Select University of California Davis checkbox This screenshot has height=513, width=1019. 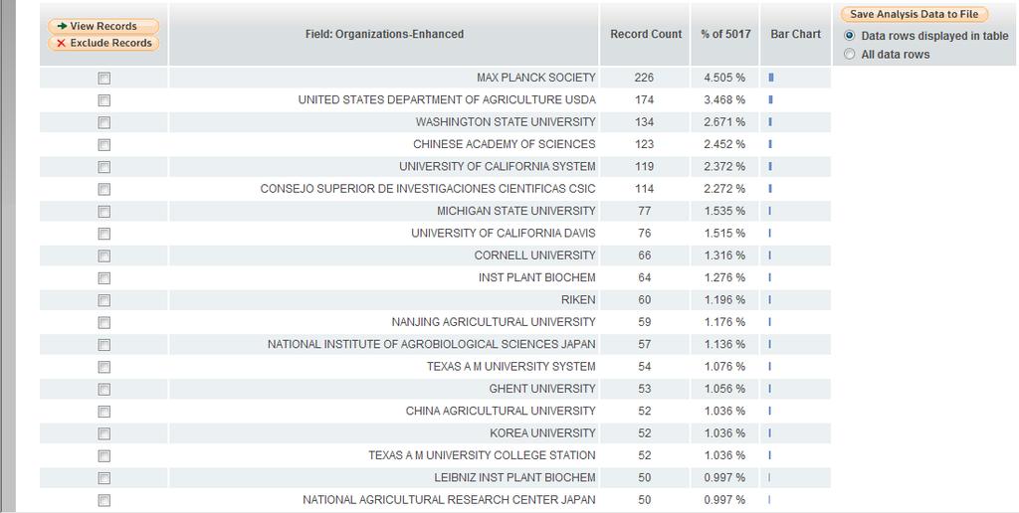coord(103,233)
